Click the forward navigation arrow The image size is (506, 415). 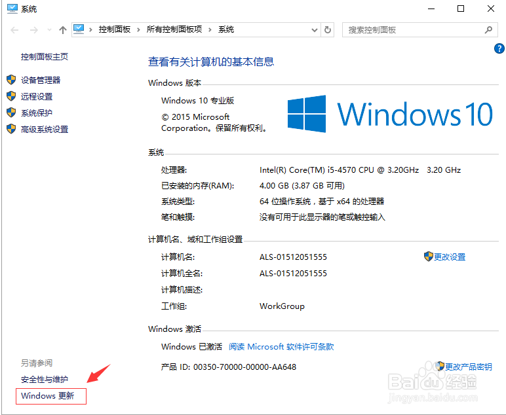[34, 30]
